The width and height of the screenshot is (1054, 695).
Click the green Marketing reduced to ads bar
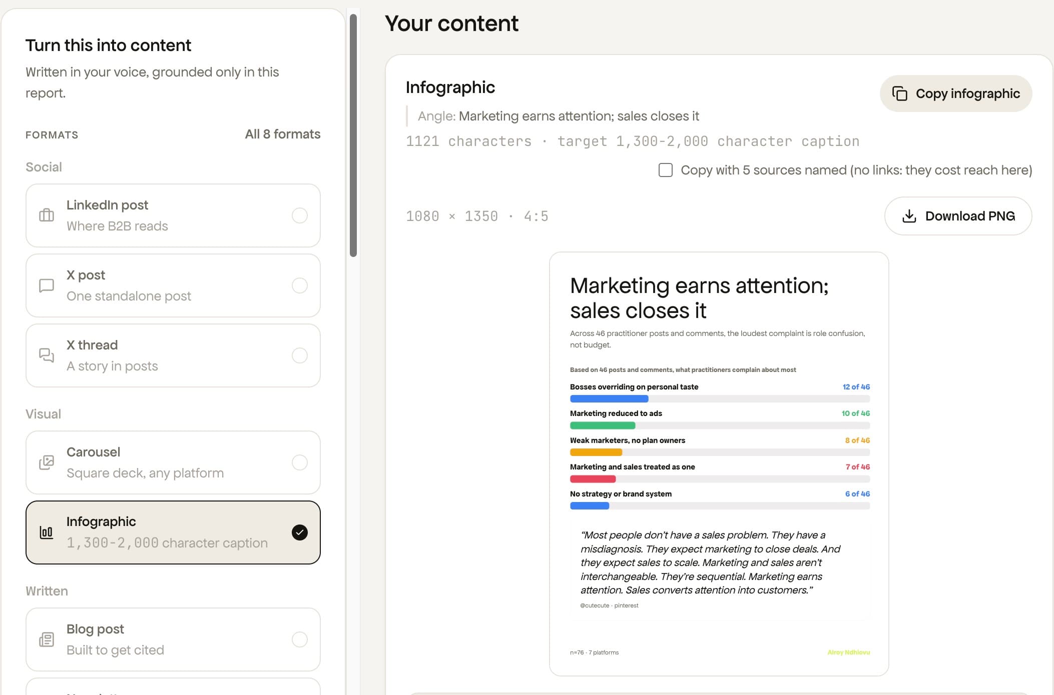(603, 425)
